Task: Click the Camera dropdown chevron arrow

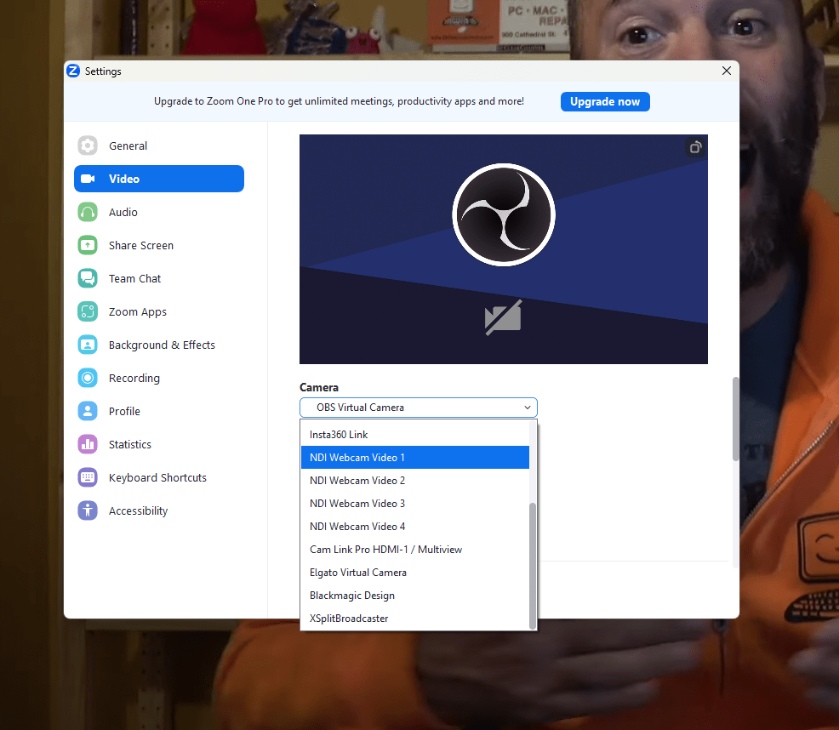Action: coord(527,408)
